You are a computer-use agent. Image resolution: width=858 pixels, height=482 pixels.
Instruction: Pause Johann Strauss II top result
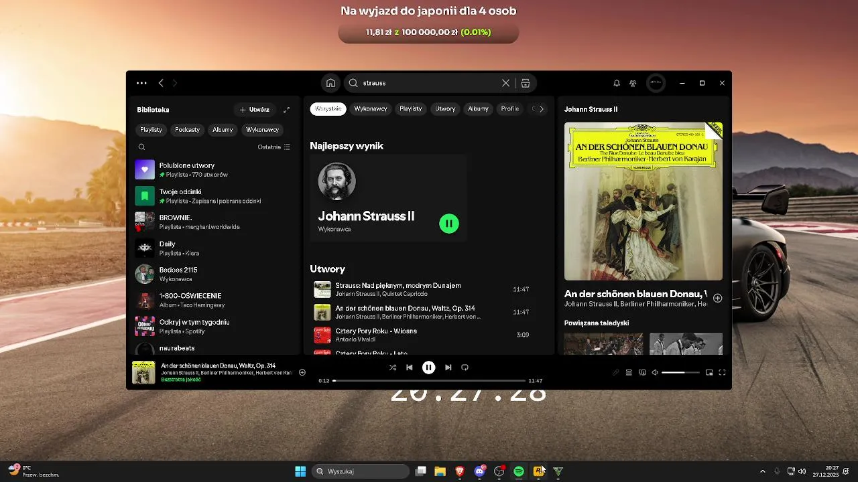449,224
